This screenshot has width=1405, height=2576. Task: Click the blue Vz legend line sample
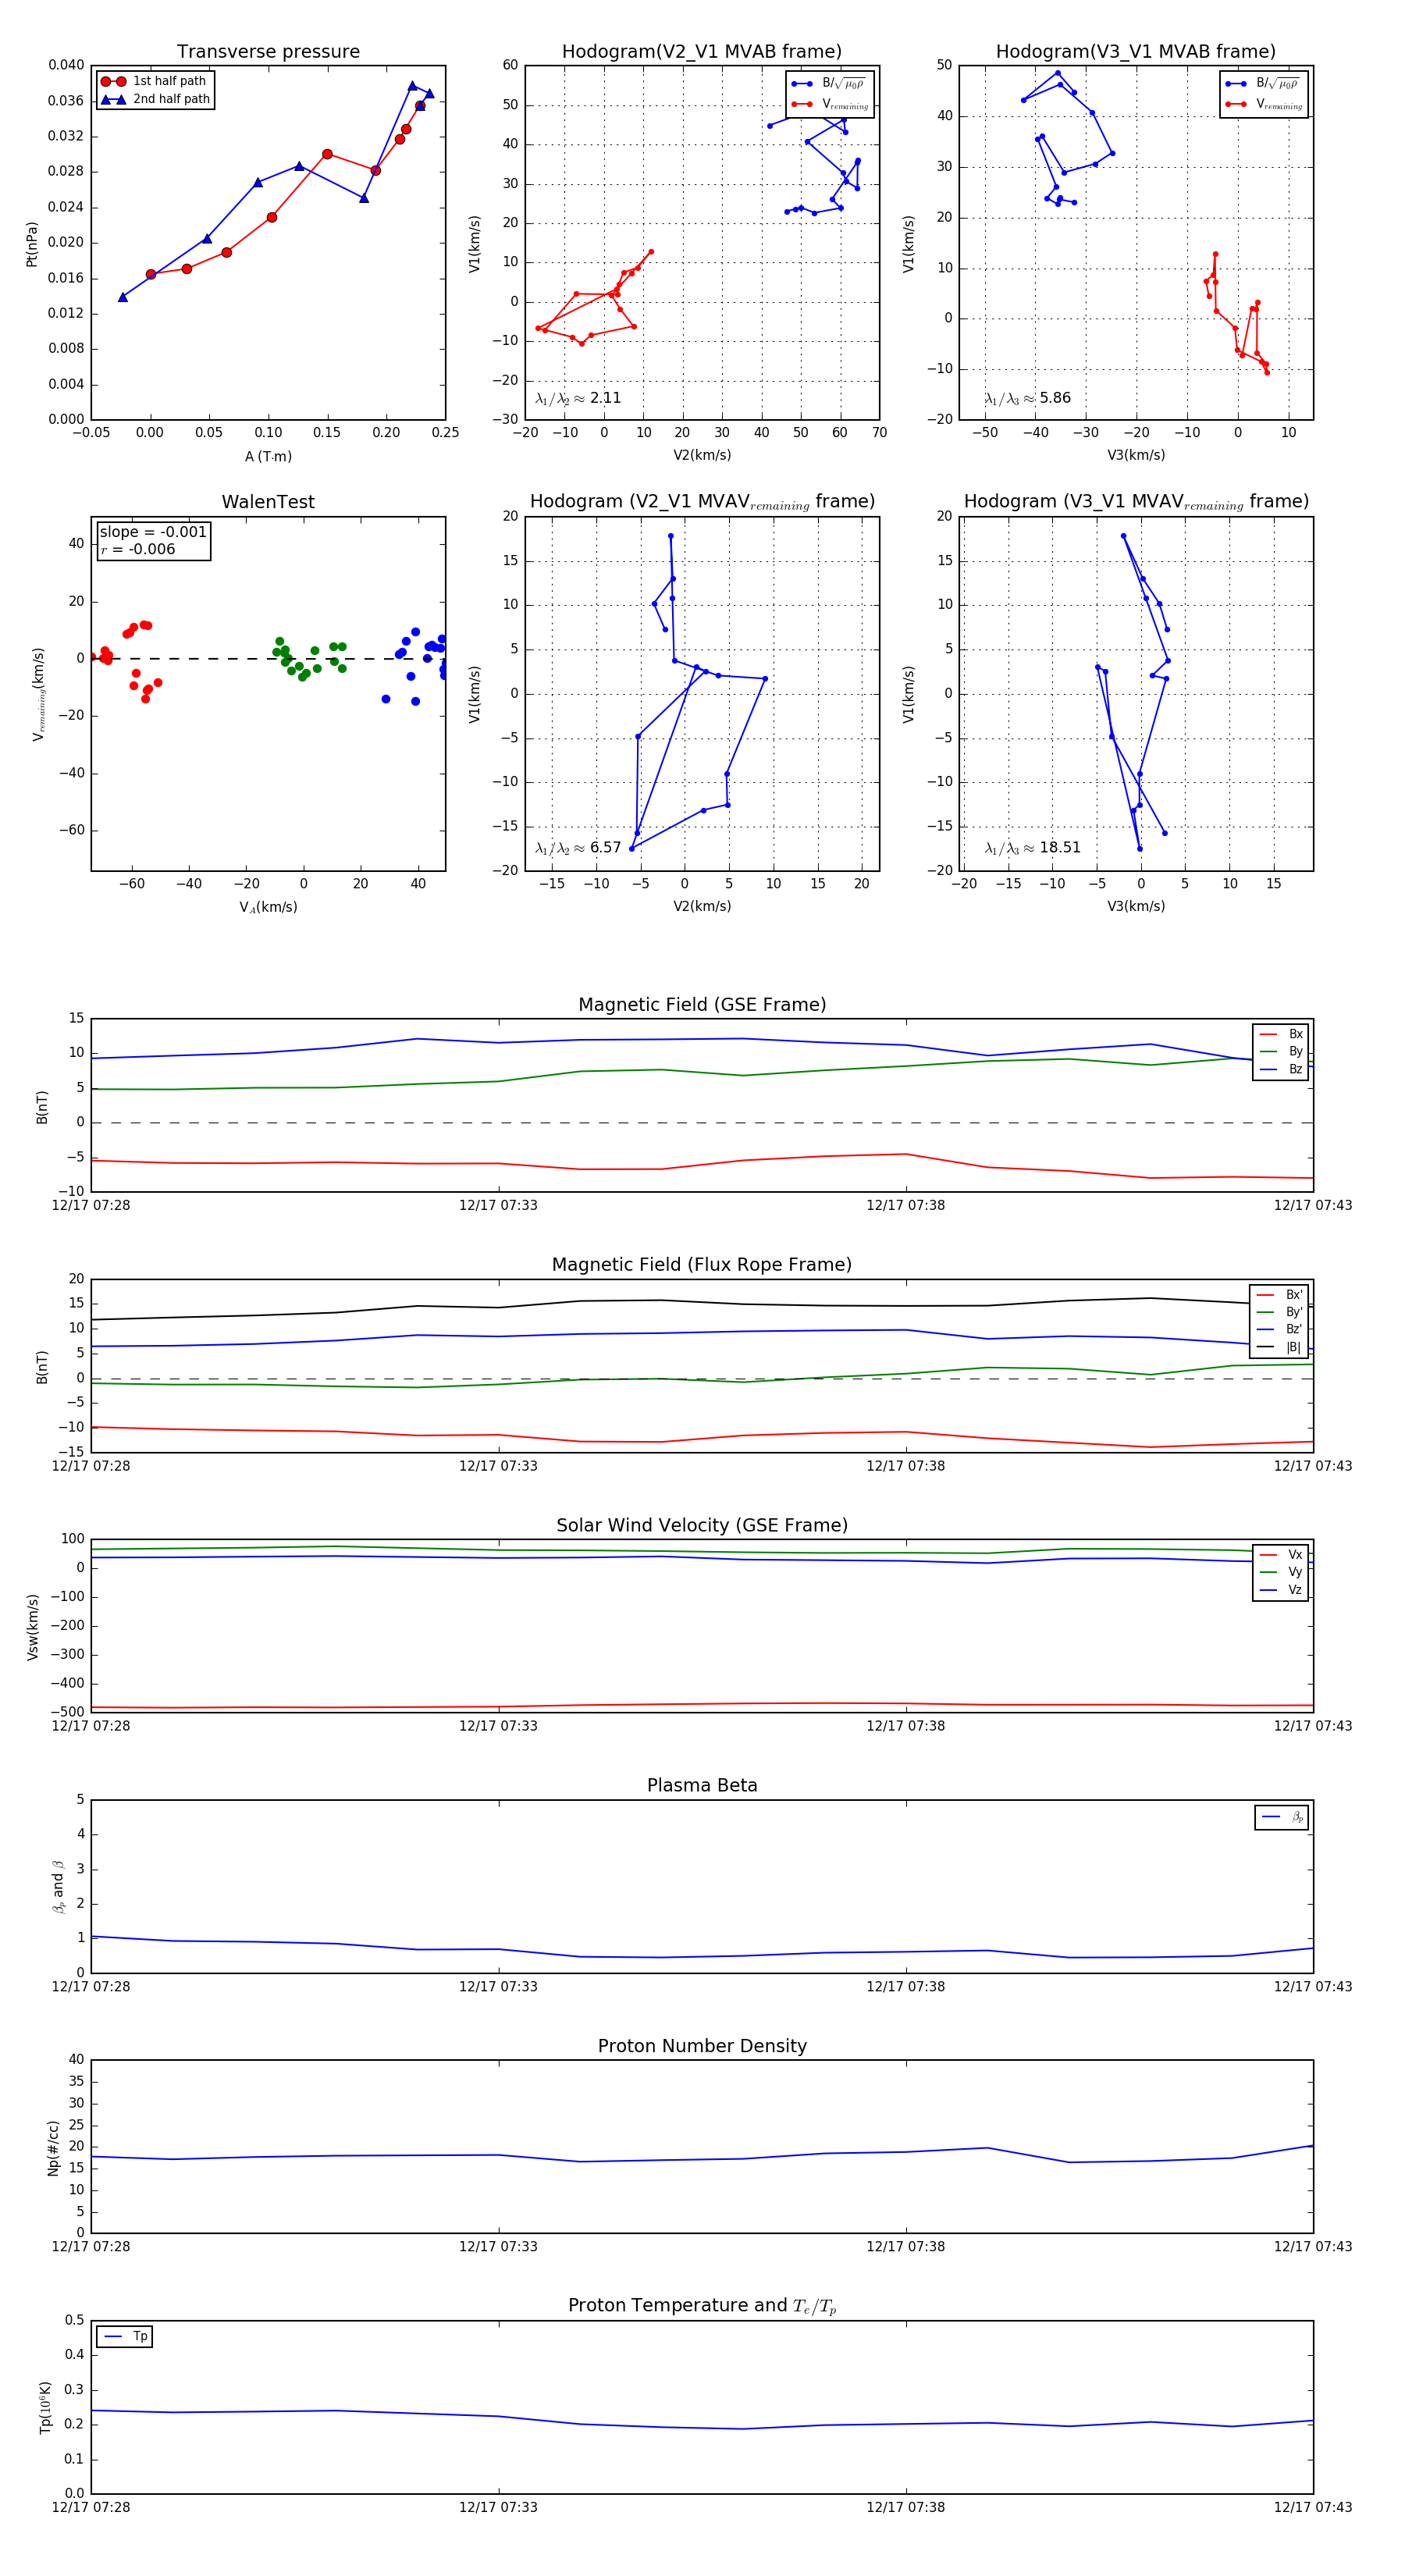coord(1268,1590)
